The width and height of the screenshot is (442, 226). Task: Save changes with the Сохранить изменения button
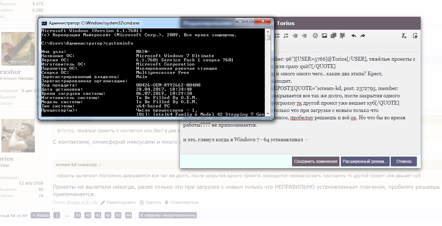click(316, 161)
